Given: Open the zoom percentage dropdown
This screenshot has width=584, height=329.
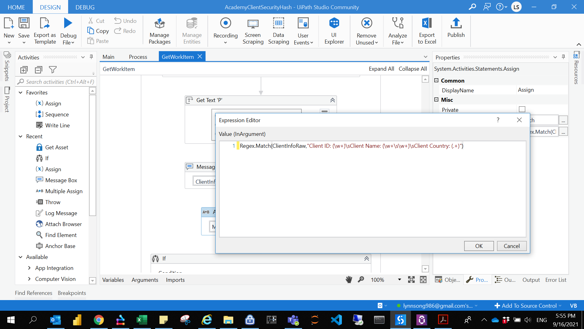Looking at the screenshot, I should pyautogui.click(x=399, y=280).
